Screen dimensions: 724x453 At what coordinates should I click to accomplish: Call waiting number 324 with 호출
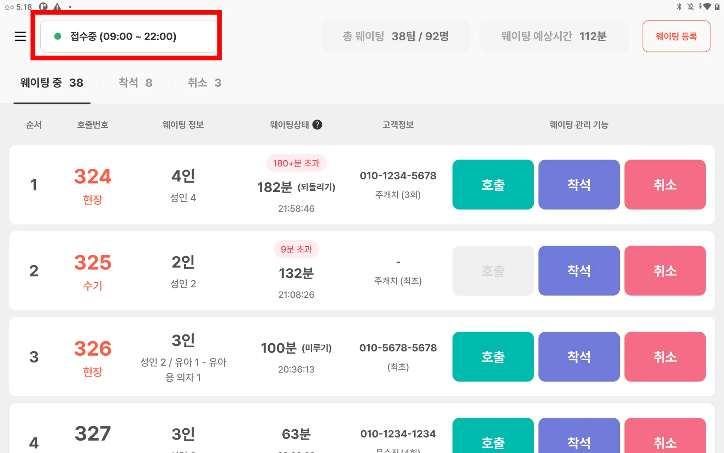493,184
